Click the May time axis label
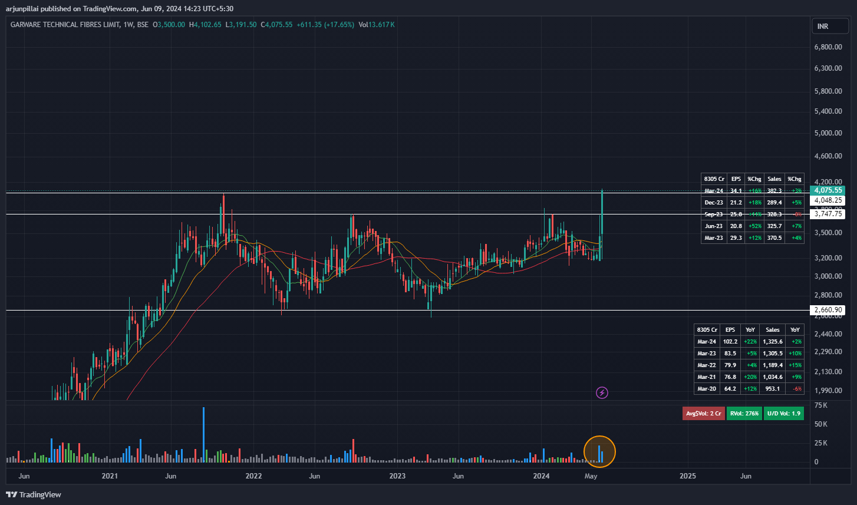 tap(591, 476)
